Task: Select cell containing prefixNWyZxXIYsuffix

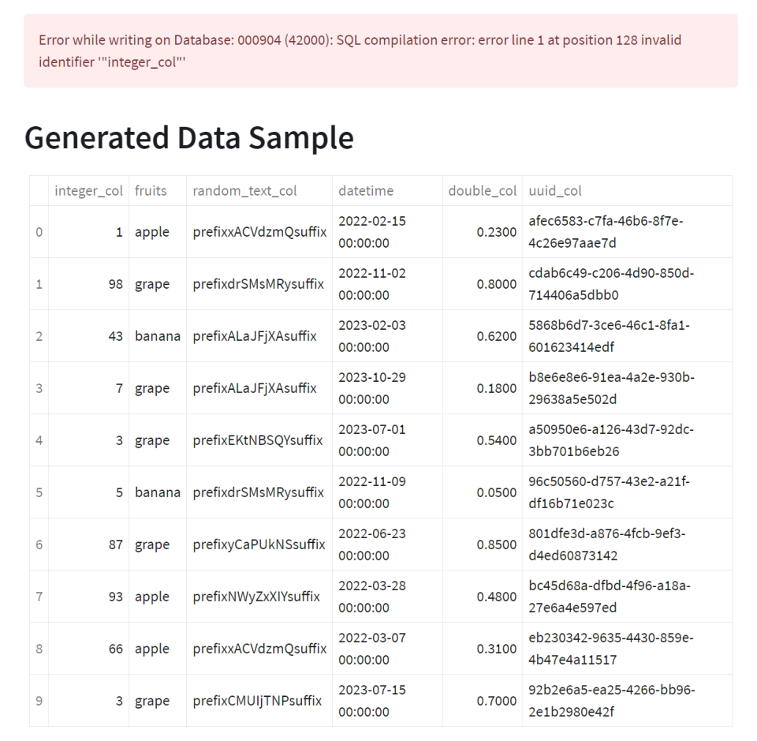Action: click(x=256, y=597)
